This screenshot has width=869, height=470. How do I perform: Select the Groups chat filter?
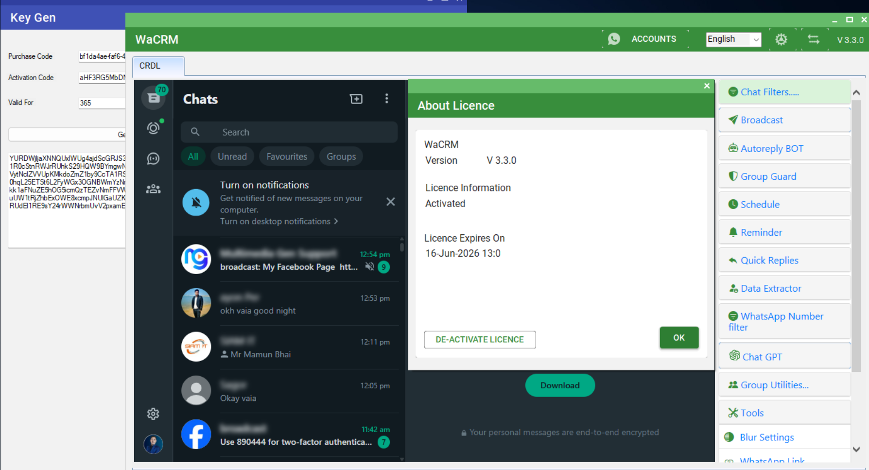click(341, 157)
